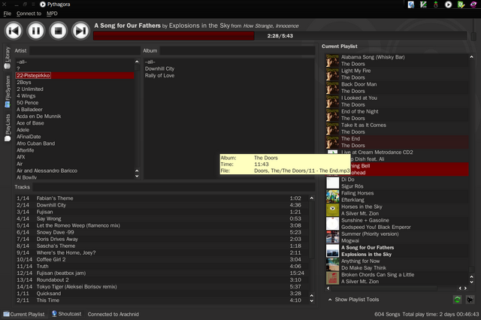Select playlist item Horses in the Sky

coord(397,210)
